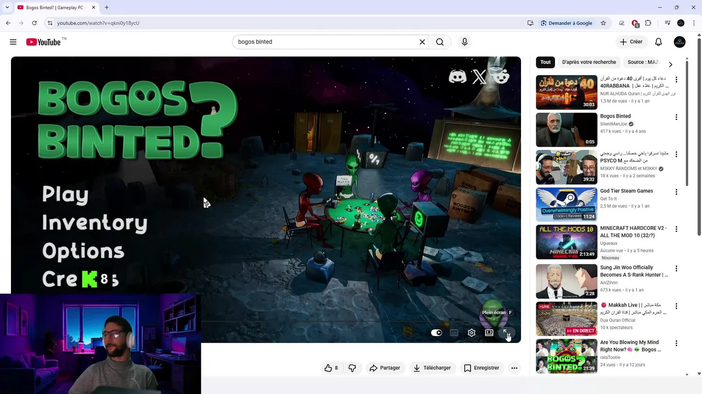The width and height of the screenshot is (702, 394).
Task: Reload the page in Chrome
Action: pyautogui.click(x=34, y=23)
